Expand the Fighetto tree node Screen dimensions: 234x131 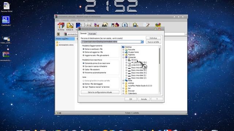124,55
